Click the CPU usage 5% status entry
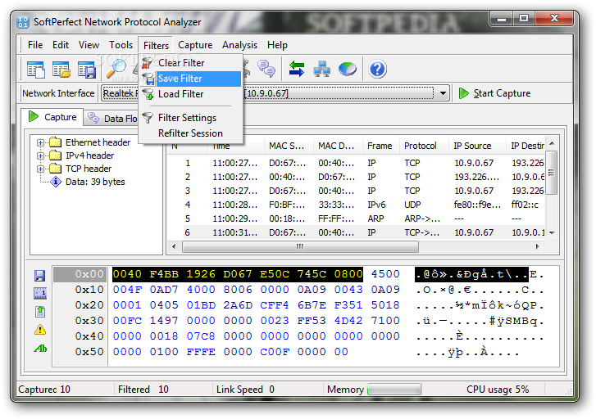The width and height of the screenshot is (596, 419). click(x=498, y=390)
